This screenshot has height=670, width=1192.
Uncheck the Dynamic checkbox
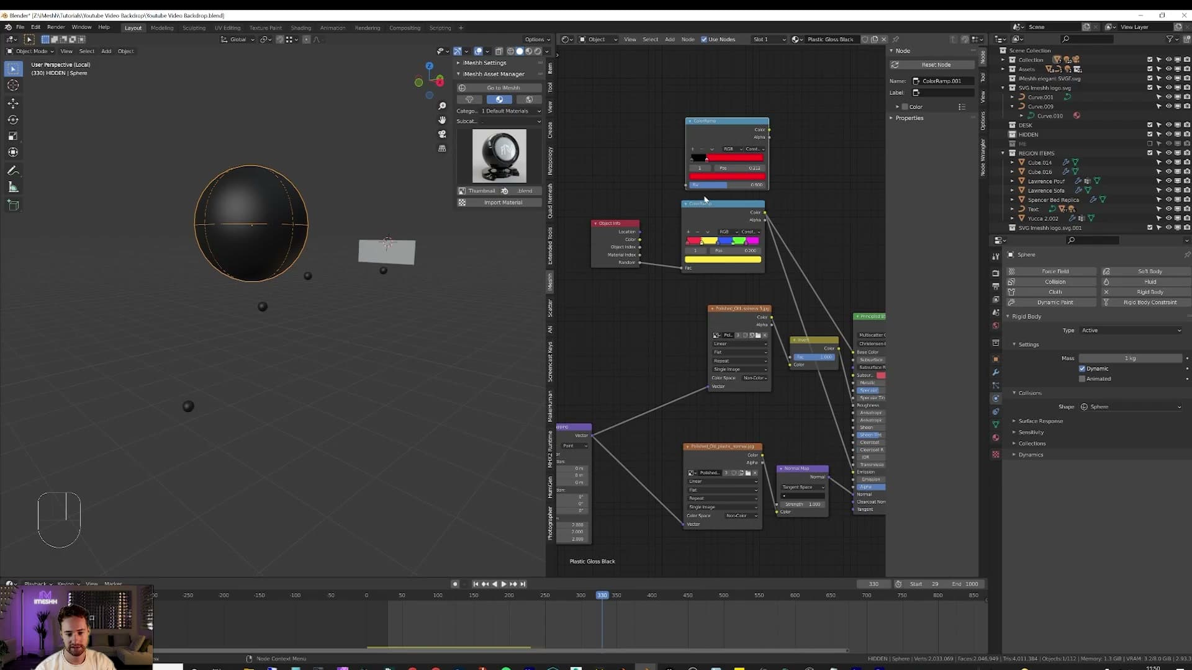point(1082,368)
